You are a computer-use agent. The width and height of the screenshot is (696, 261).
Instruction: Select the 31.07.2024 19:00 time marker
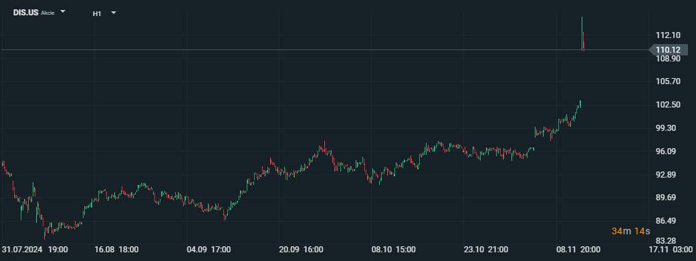(35, 250)
